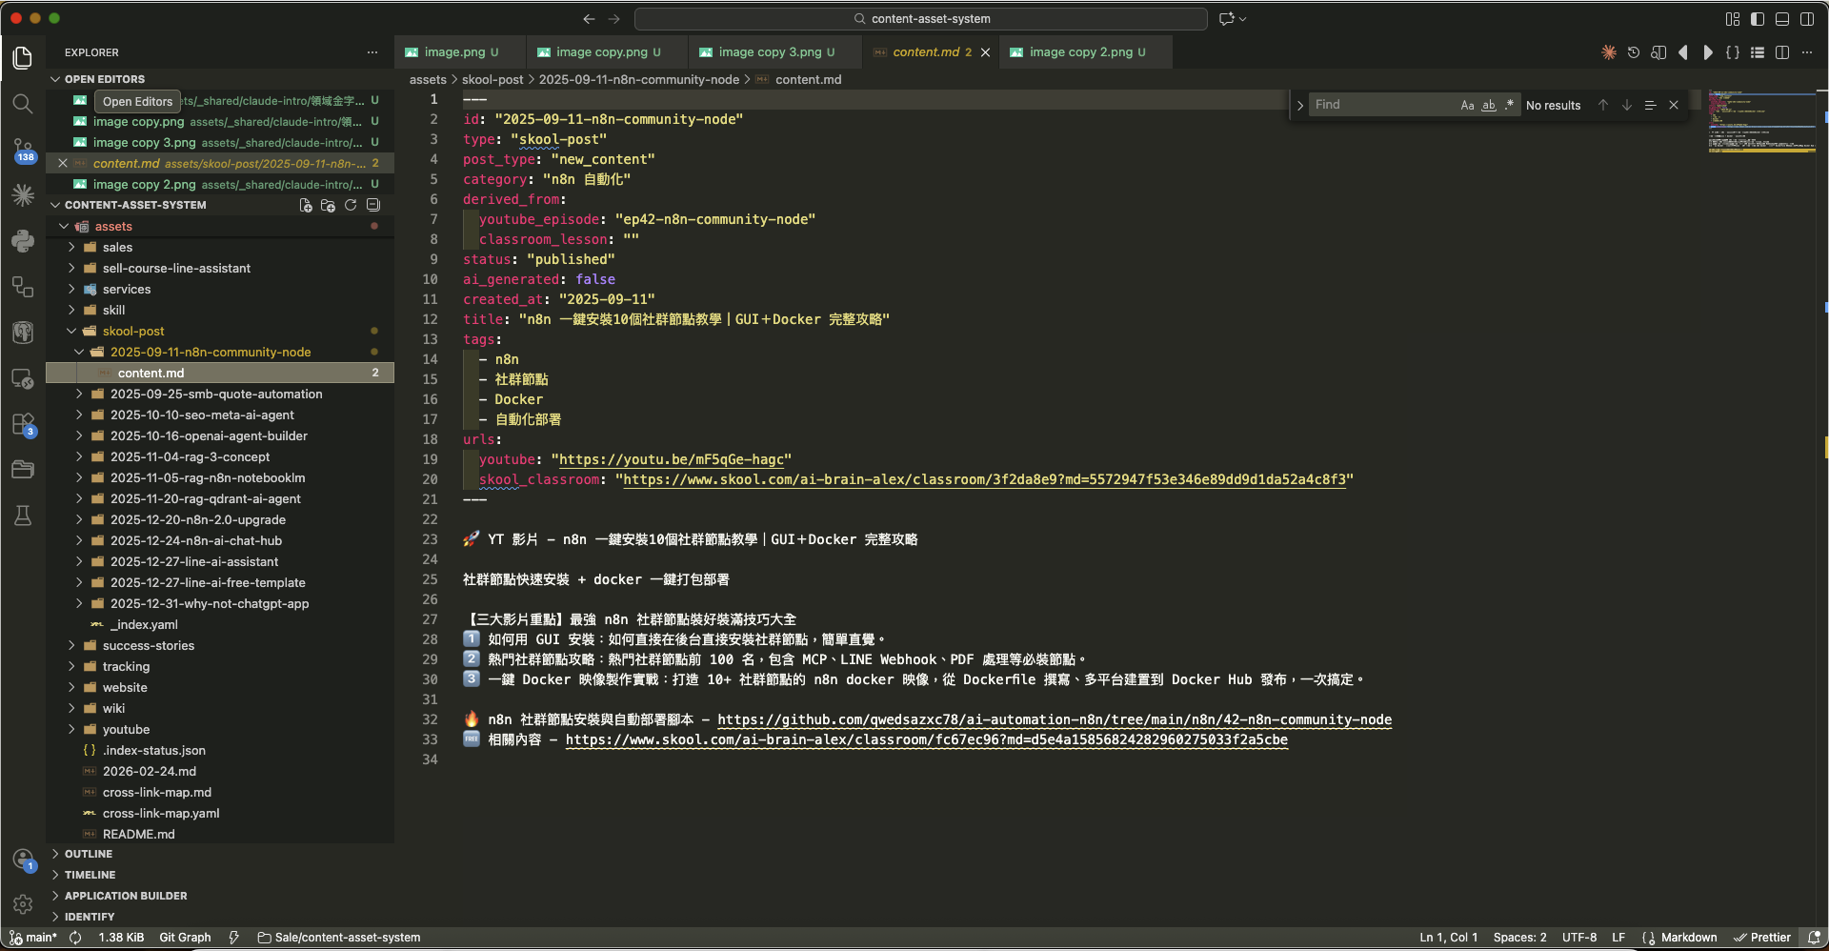The width and height of the screenshot is (1829, 951).
Task: Click the Find input field
Action: click(x=1383, y=105)
